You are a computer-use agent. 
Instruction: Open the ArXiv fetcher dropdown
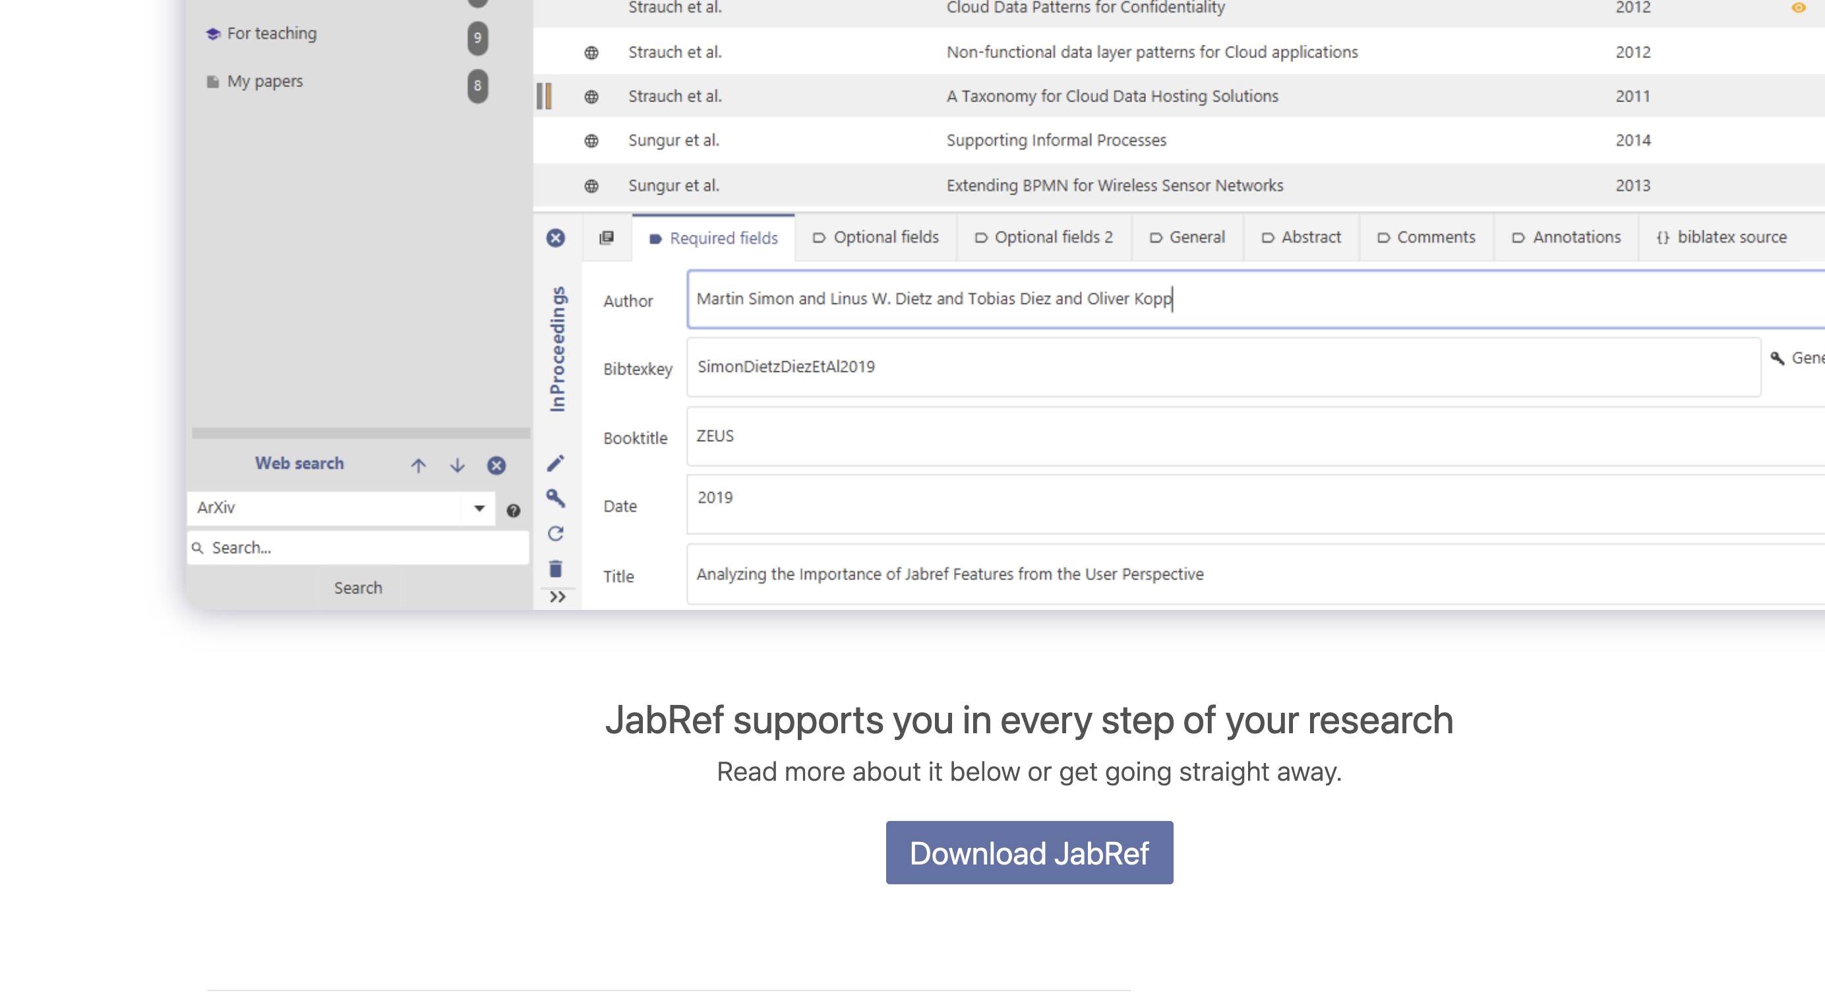pyautogui.click(x=479, y=508)
